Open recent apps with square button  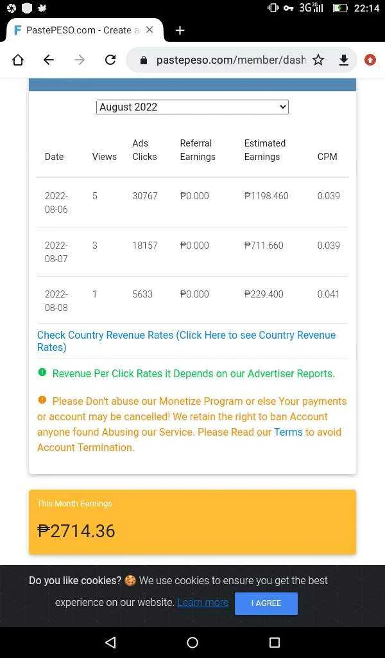275,642
